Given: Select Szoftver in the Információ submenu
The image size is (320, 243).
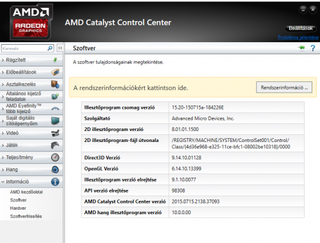Looking at the screenshot, I should [x=19, y=200].
